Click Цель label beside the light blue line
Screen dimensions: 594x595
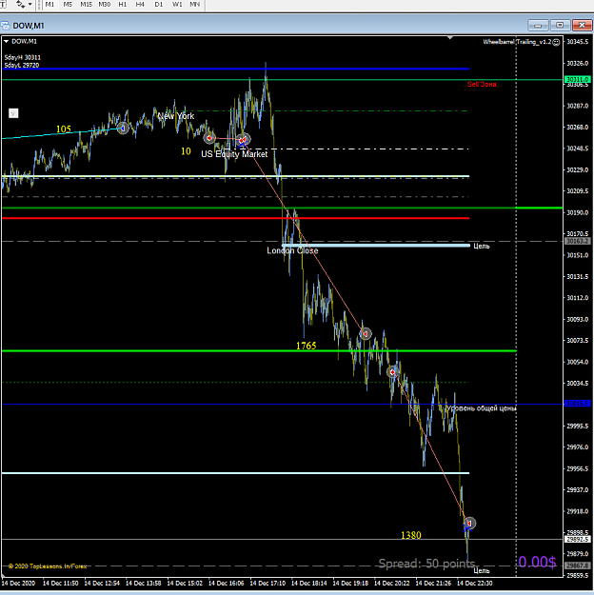482,247
